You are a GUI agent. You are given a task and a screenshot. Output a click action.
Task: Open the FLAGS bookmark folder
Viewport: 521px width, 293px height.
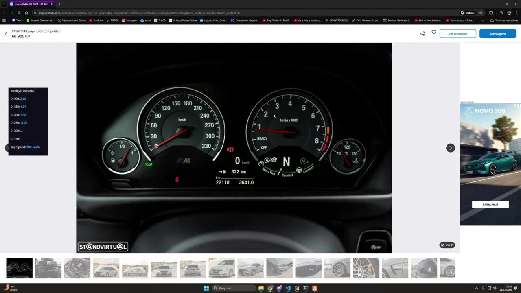(160, 20)
